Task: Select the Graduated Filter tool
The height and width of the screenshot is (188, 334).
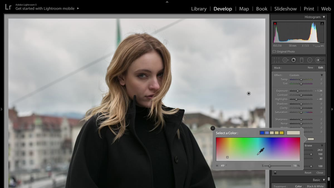Action: 301,60
